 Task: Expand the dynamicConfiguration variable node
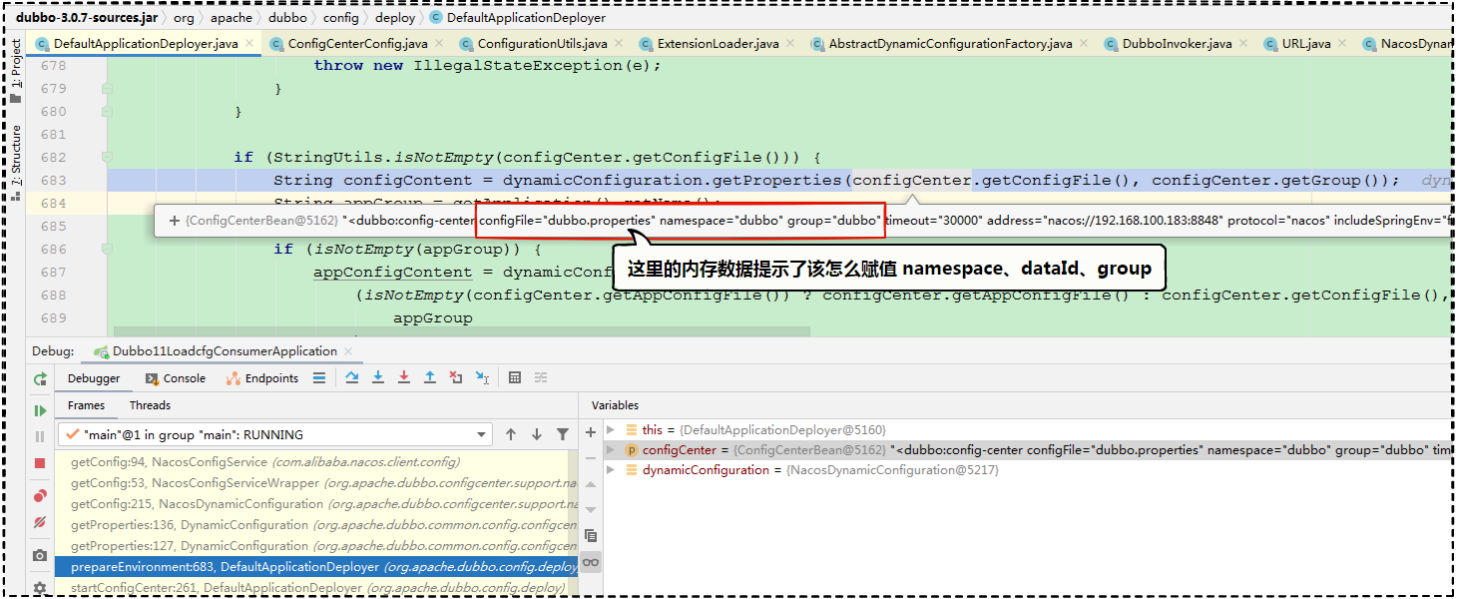[x=612, y=470]
